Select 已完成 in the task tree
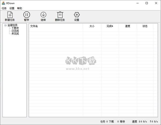This screenshot has height=125, width=161. tap(15, 31)
